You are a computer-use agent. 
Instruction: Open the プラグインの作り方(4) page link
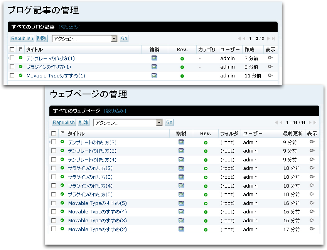90,186
